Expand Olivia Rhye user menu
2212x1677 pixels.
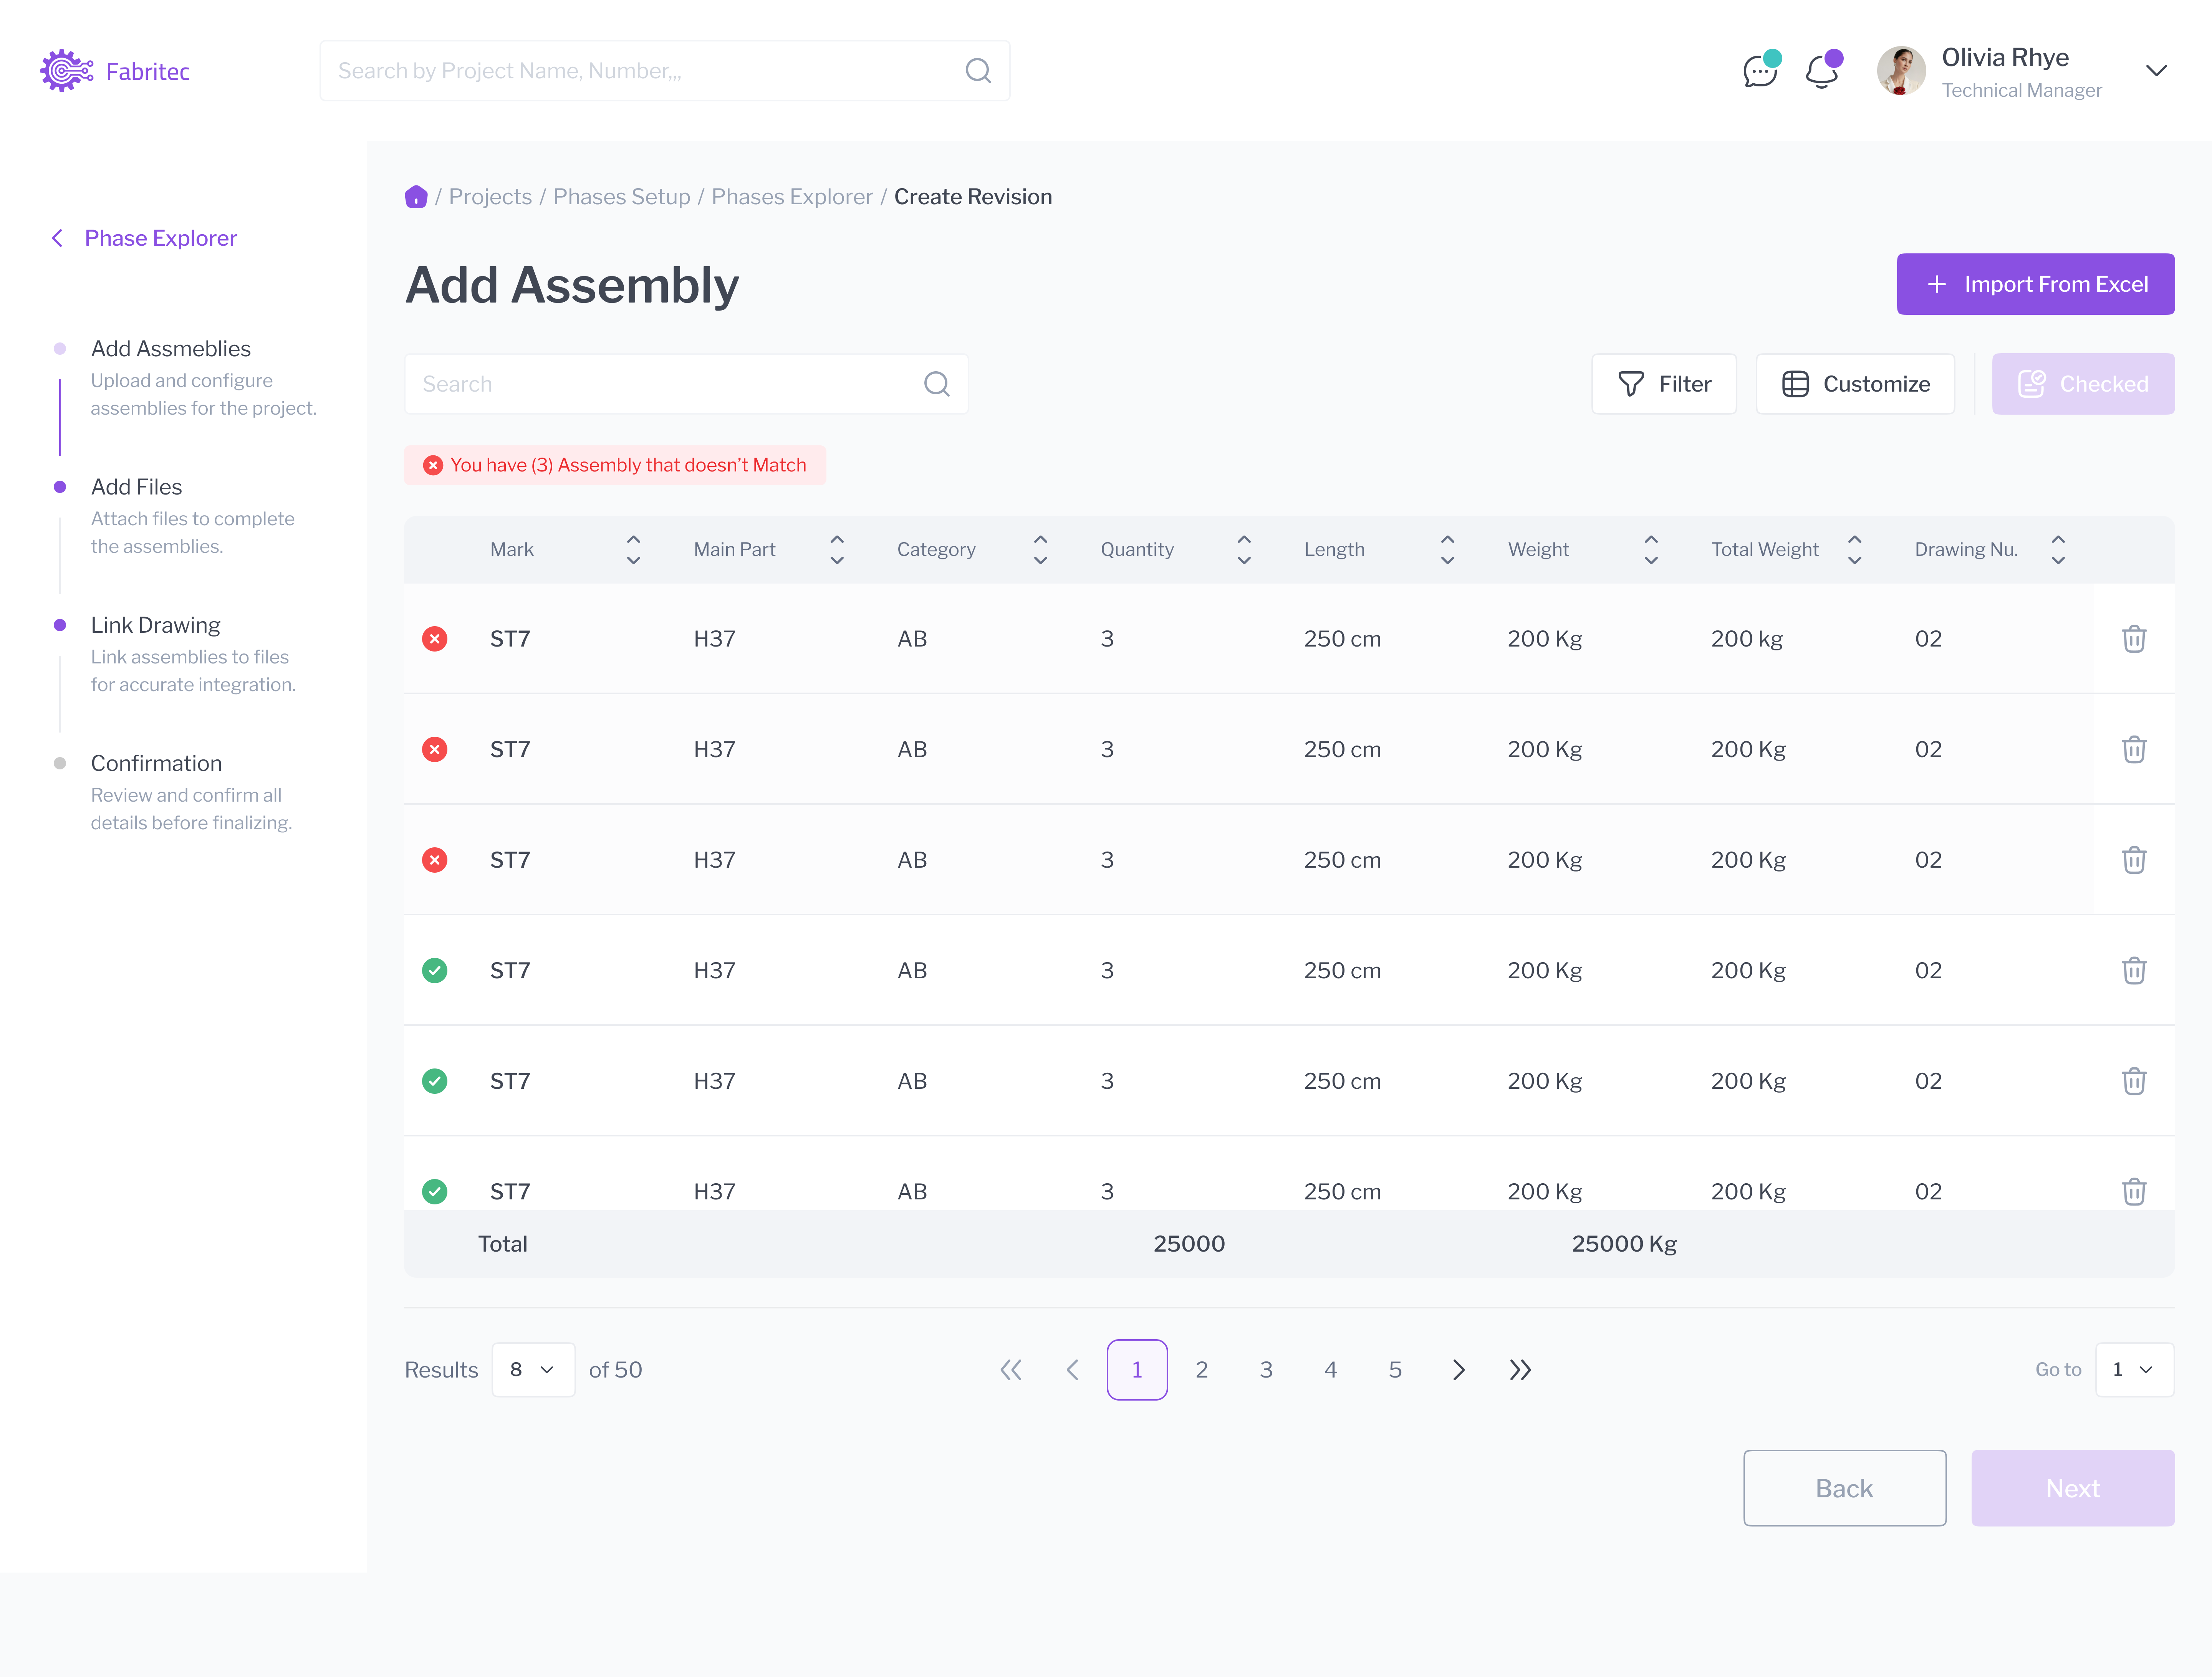[x=2156, y=71]
